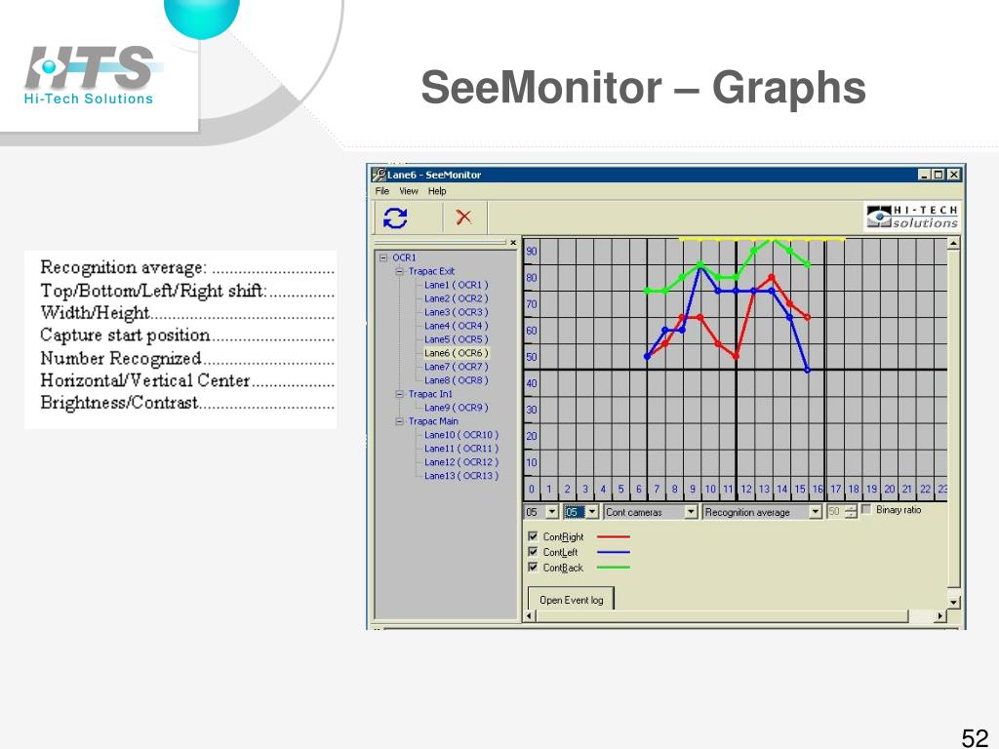Collapse the Trapac Exit node
The height and width of the screenshot is (749, 999).
(399, 271)
